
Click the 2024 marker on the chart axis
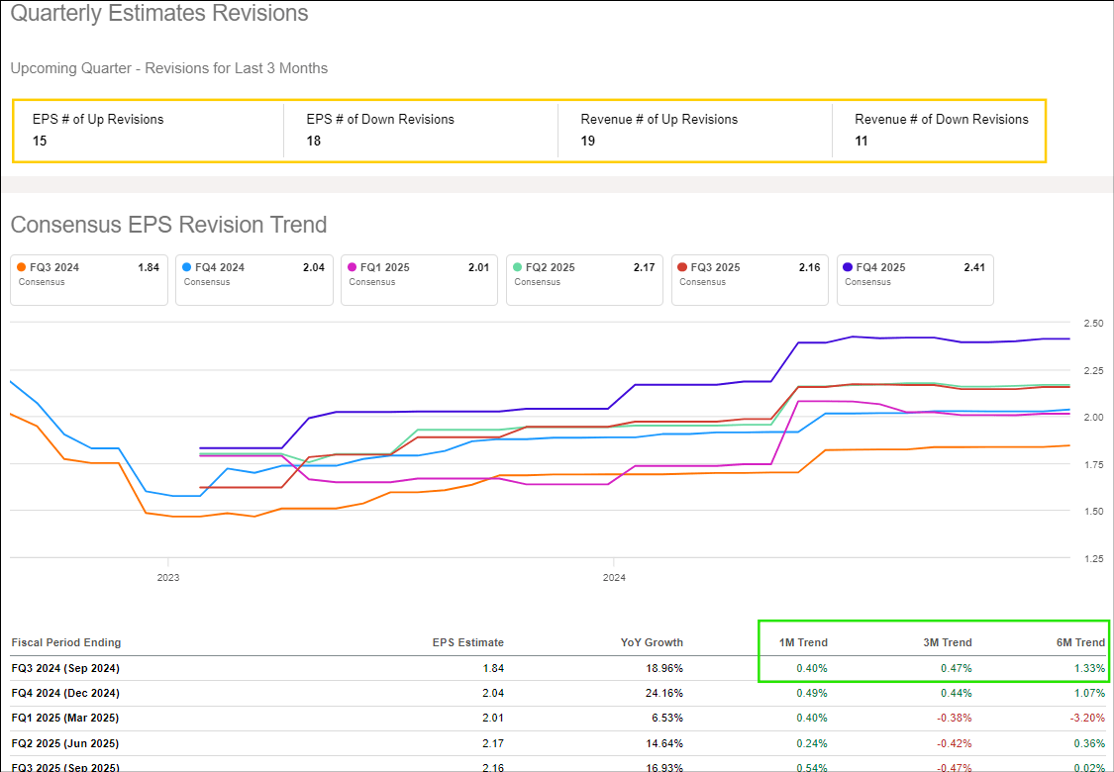[x=614, y=576]
